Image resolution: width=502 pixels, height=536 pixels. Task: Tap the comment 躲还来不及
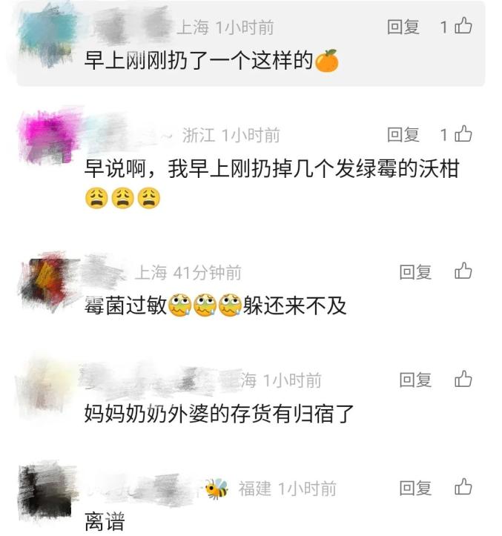295,305
